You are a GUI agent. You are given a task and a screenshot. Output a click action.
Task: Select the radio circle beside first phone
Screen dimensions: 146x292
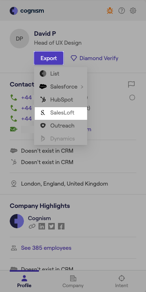[x=132, y=97]
